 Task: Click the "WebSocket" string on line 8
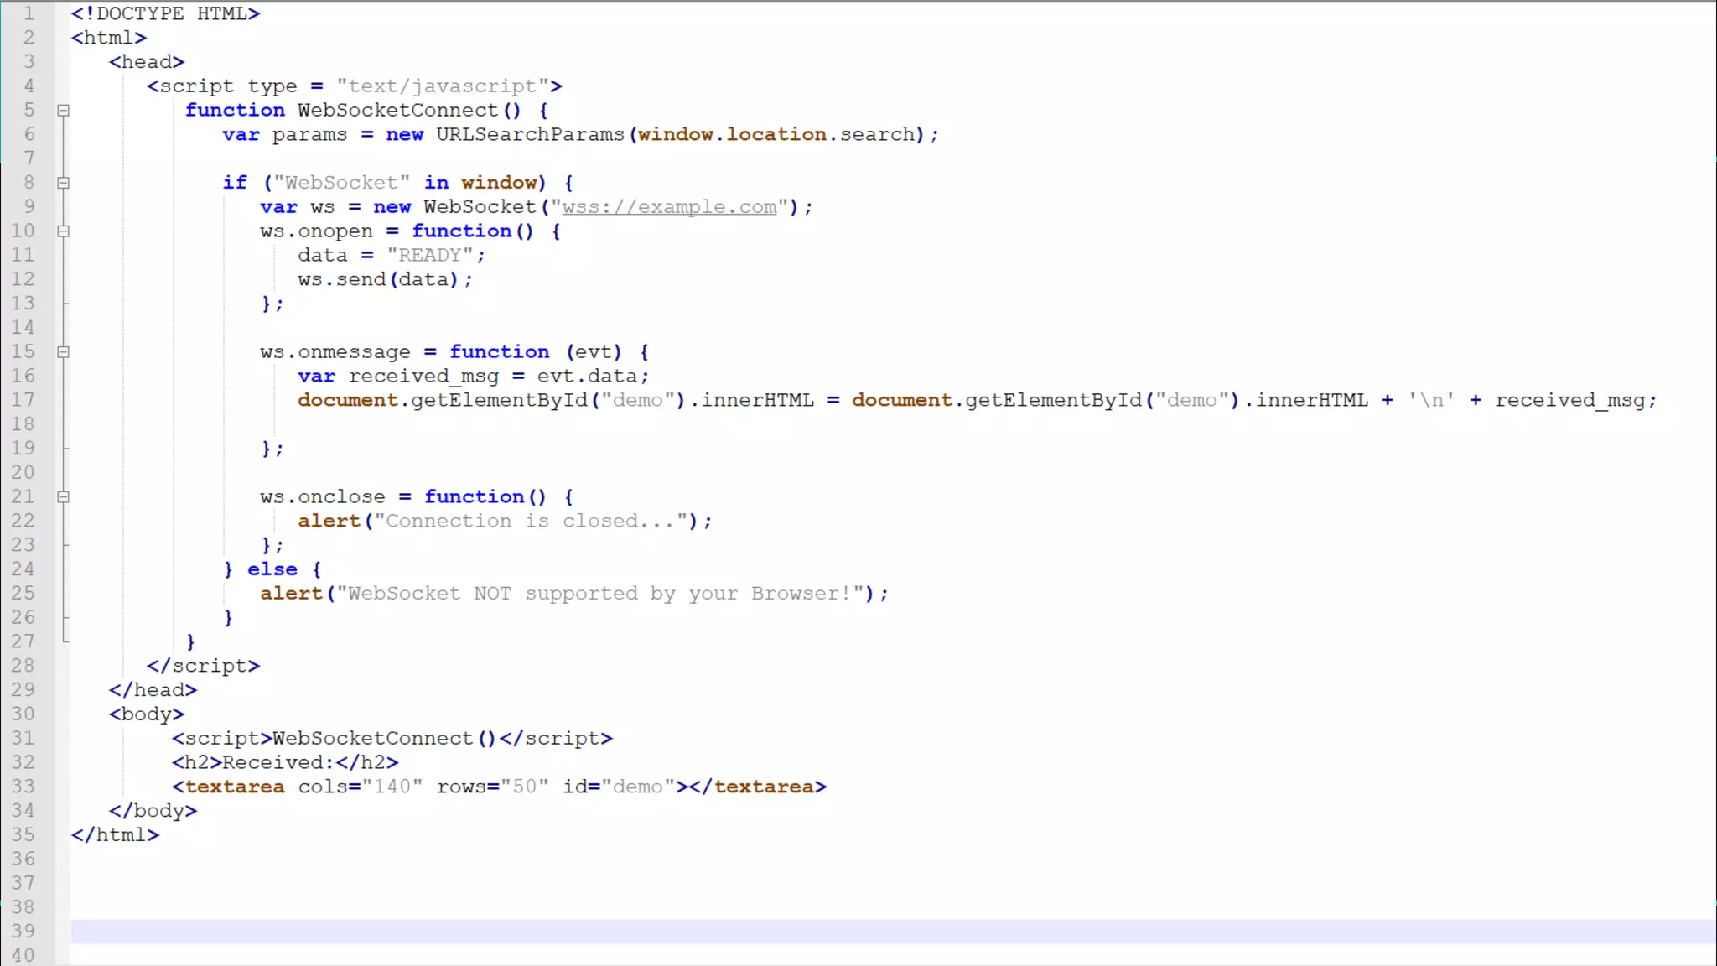342,183
